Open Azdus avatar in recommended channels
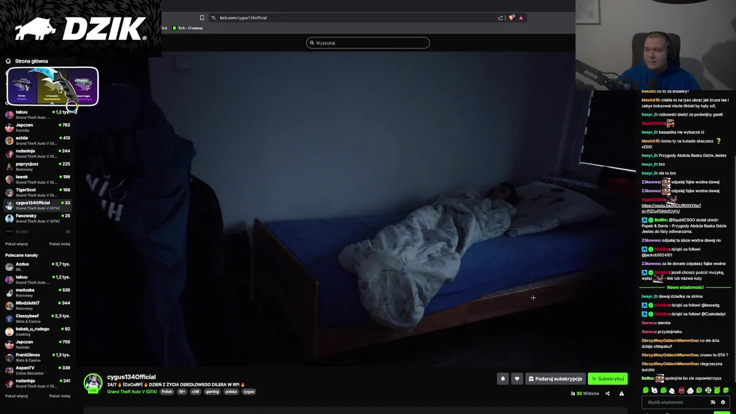This screenshot has height=414, width=736. (9, 267)
